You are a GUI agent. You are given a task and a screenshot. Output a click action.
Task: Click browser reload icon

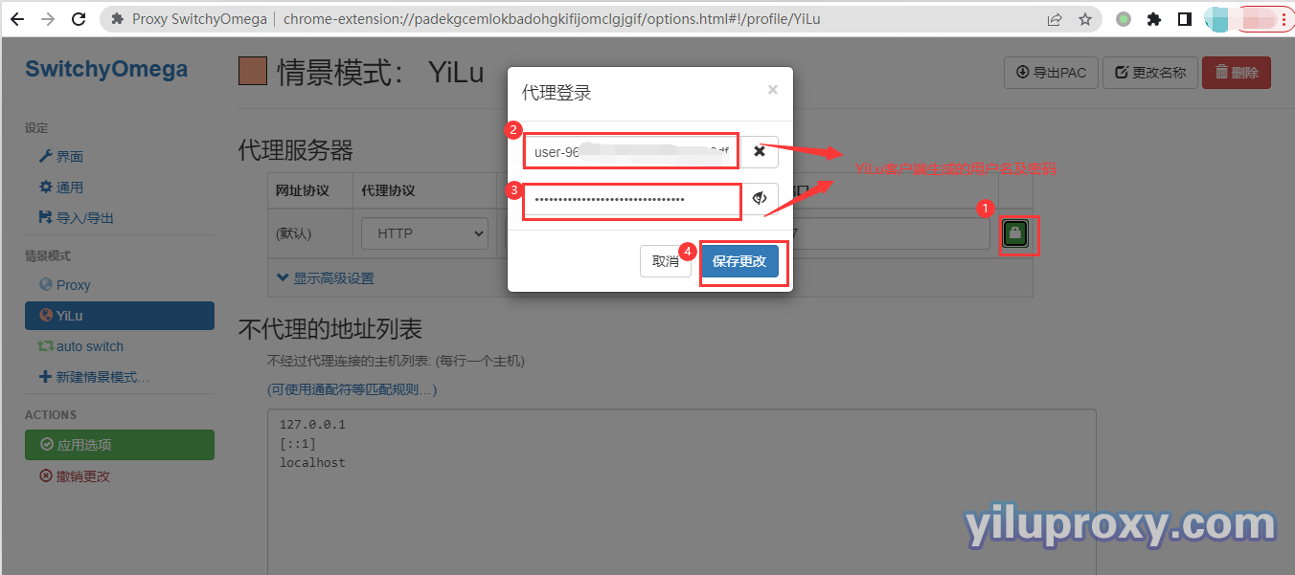[x=79, y=19]
